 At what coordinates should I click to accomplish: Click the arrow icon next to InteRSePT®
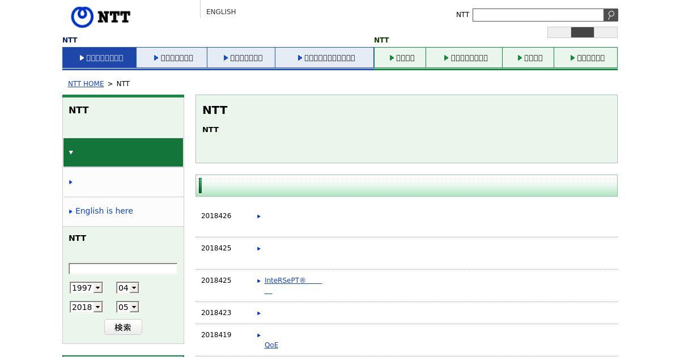coord(259,281)
